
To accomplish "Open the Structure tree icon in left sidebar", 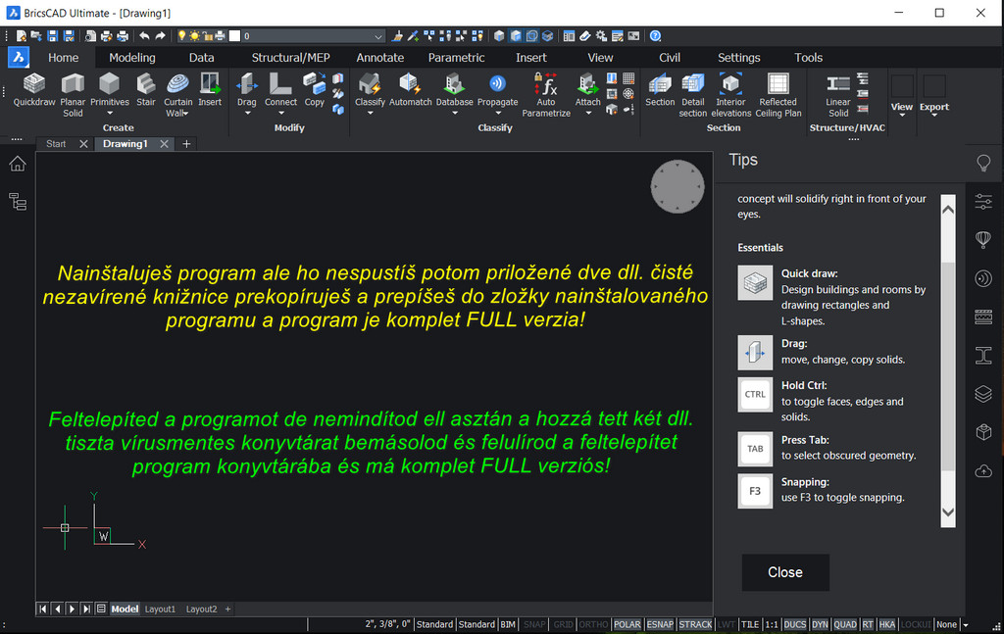I will coord(18,202).
